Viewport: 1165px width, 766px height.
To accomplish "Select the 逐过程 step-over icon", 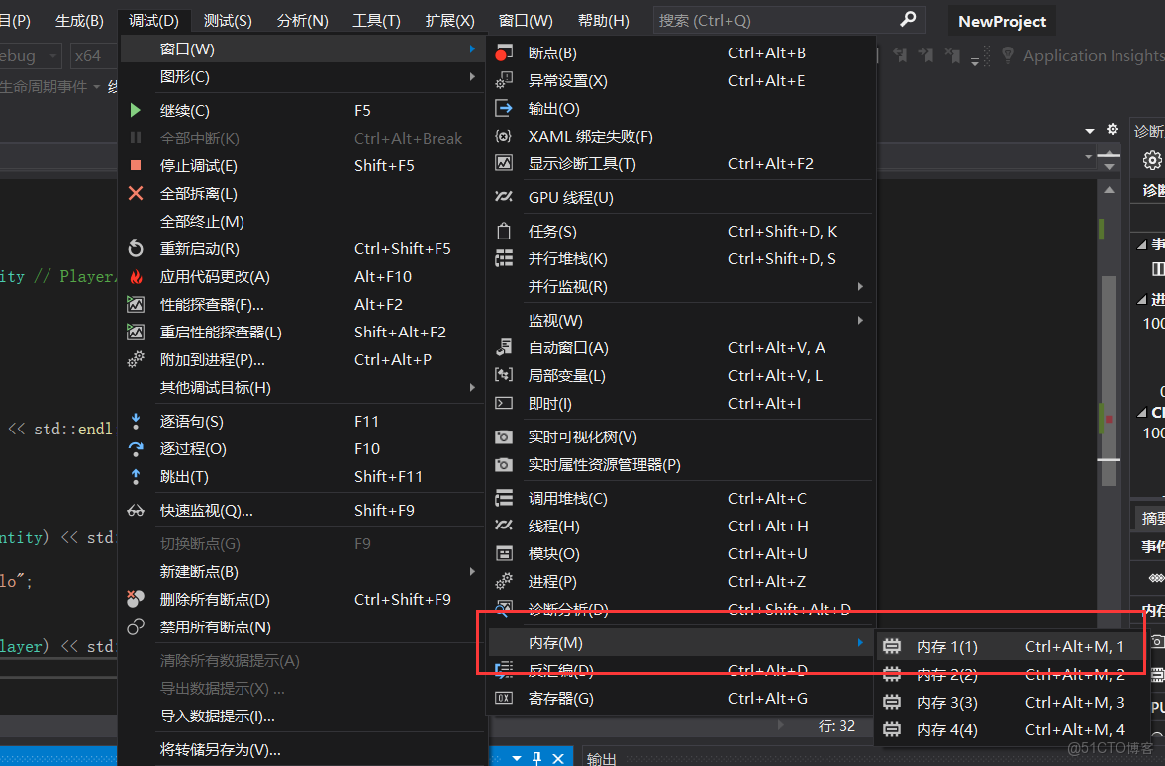I will (x=137, y=448).
